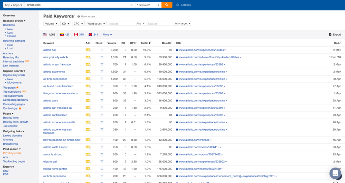Click the Include keywords input field
The height and width of the screenshot is (183, 345).
point(121,24)
